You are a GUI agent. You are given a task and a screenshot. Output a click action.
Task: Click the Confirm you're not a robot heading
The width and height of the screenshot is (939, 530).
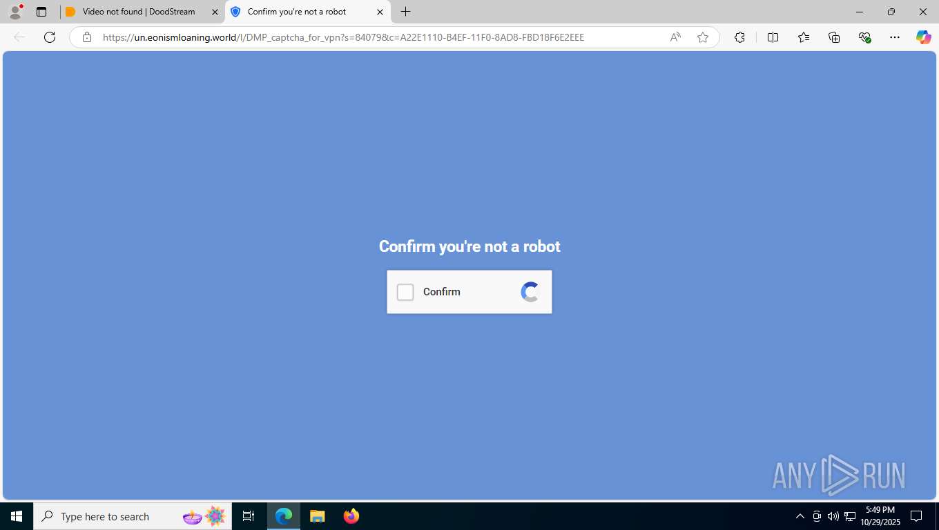click(469, 246)
